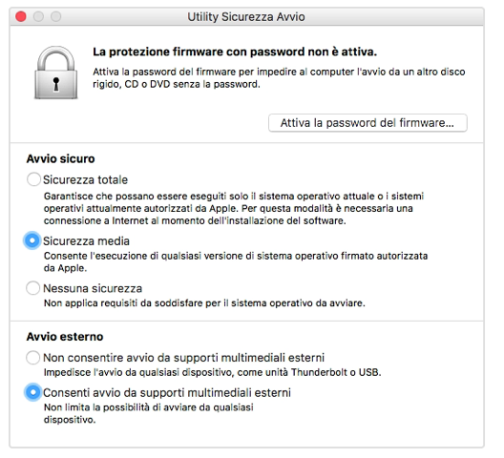Click the firmware protection status headline

[235, 52]
